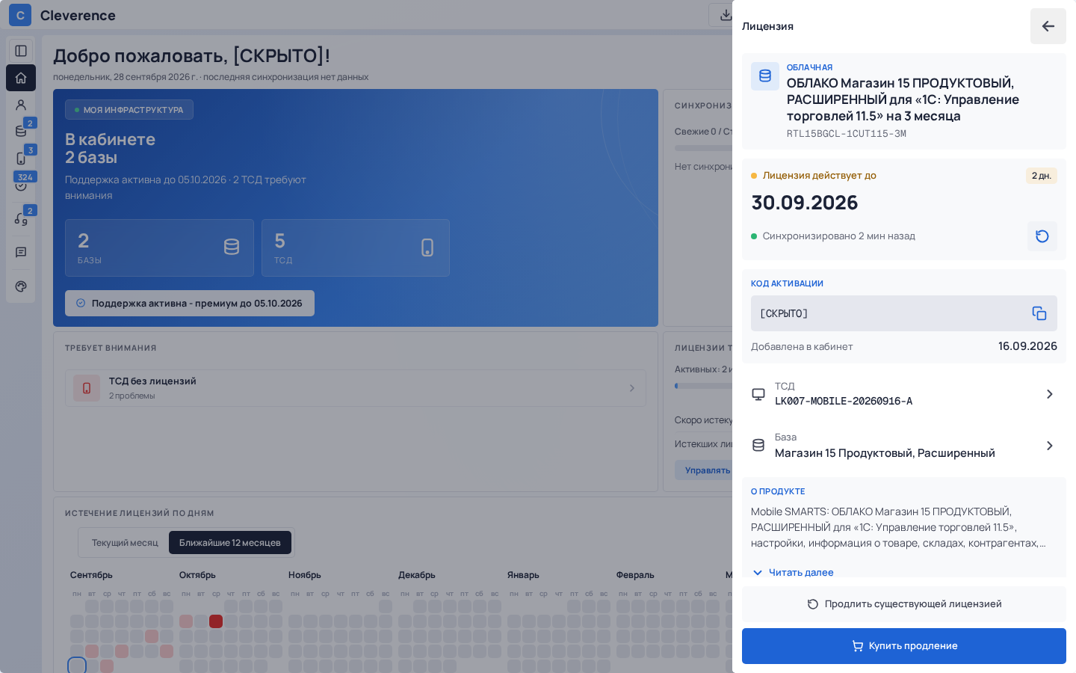The height and width of the screenshot is (673, 1076).
Task: Copy the activation code
Action: (x=1039, y=313)
